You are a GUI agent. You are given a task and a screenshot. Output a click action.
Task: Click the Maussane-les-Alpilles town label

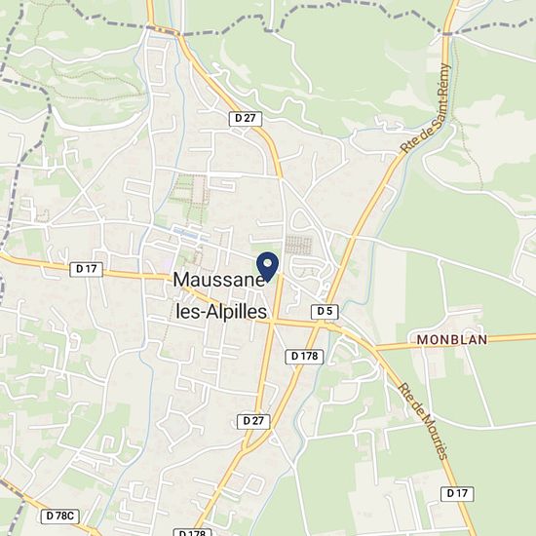220,295
